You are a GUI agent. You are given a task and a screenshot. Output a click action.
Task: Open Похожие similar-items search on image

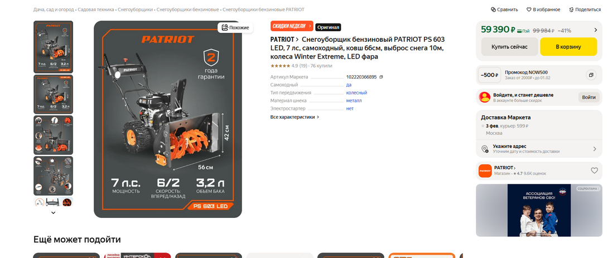235,27
